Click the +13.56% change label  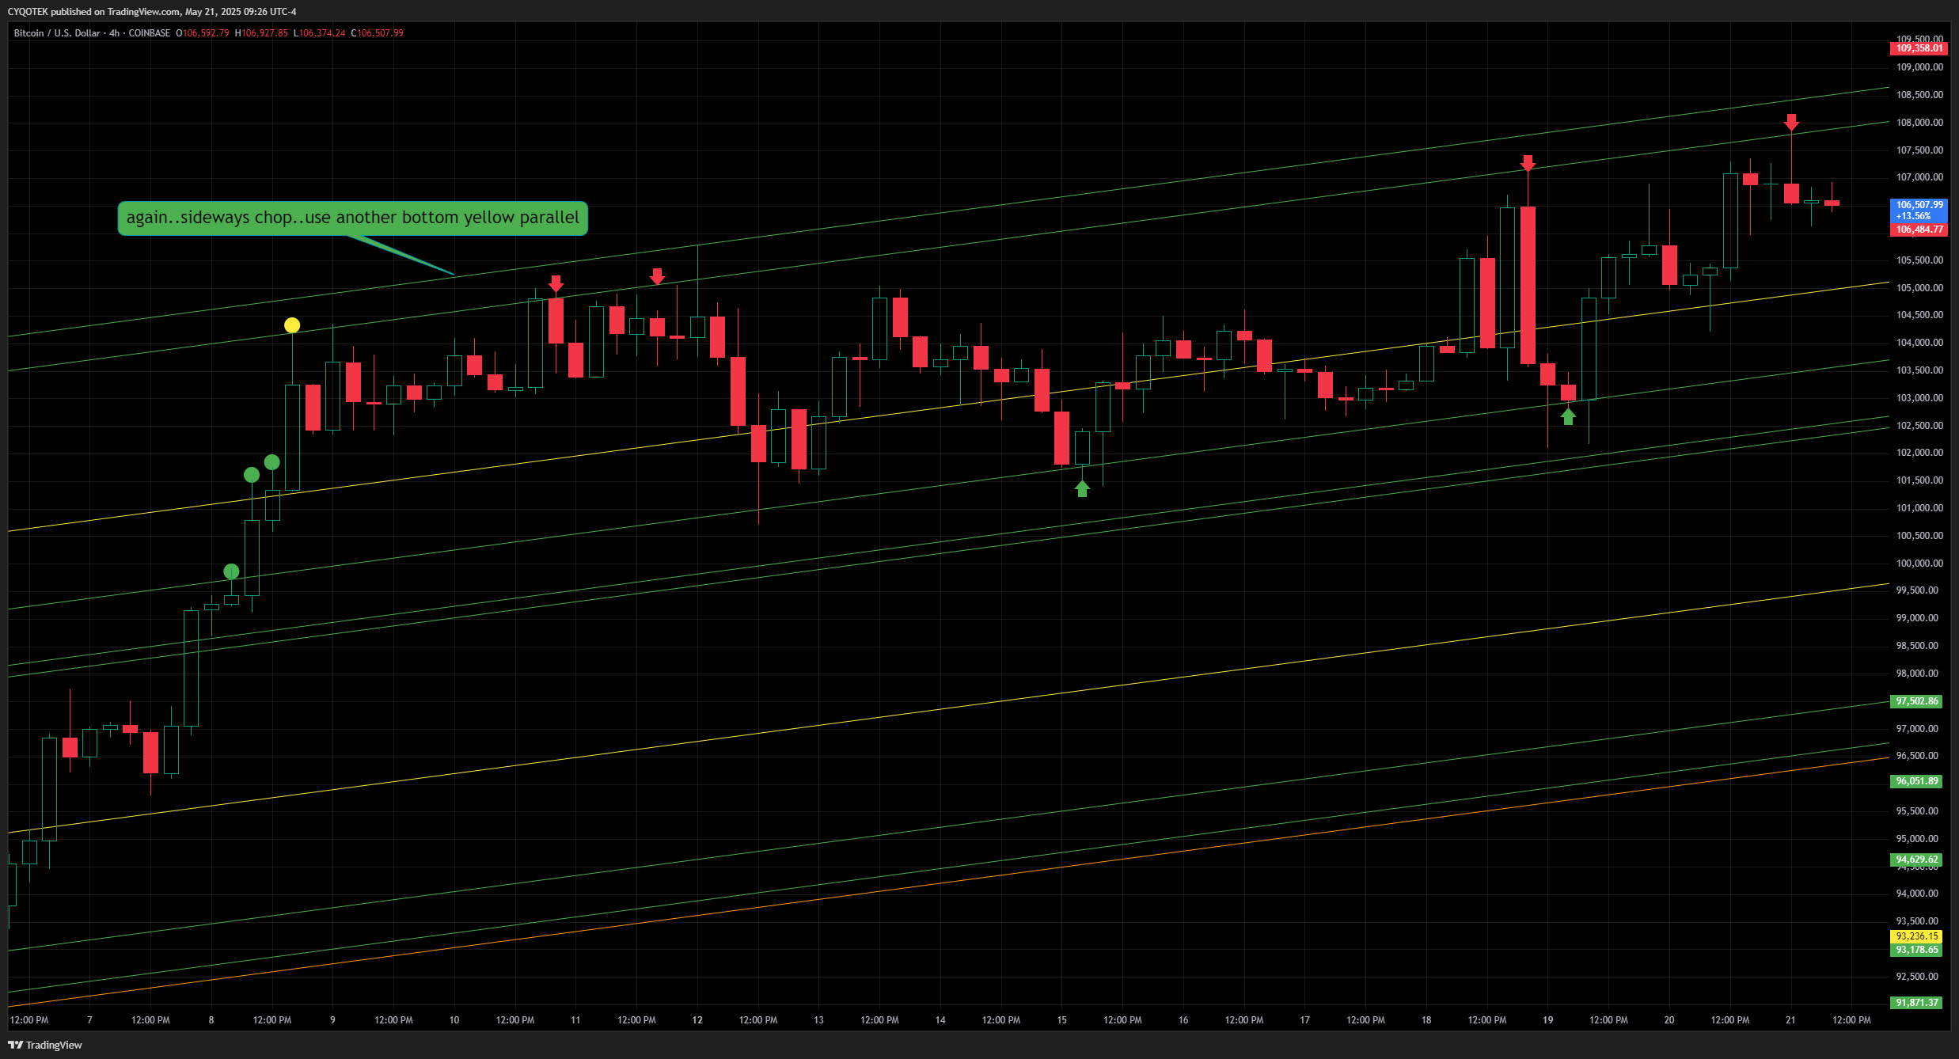pos(1913,216)
